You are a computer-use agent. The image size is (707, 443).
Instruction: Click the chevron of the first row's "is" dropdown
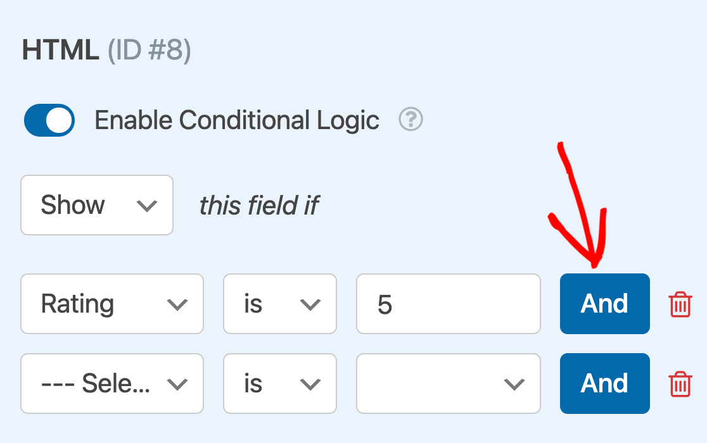tap(310, 304)
